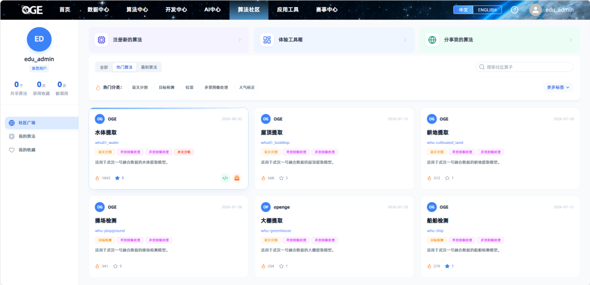Filter by 目标检测 hot category
The width and height of the screenshot is (590, 285).
point(166,88)
